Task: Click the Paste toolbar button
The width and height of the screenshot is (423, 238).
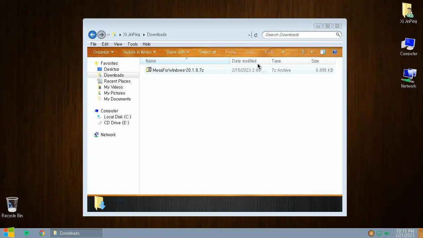Action: coord(230,52)
